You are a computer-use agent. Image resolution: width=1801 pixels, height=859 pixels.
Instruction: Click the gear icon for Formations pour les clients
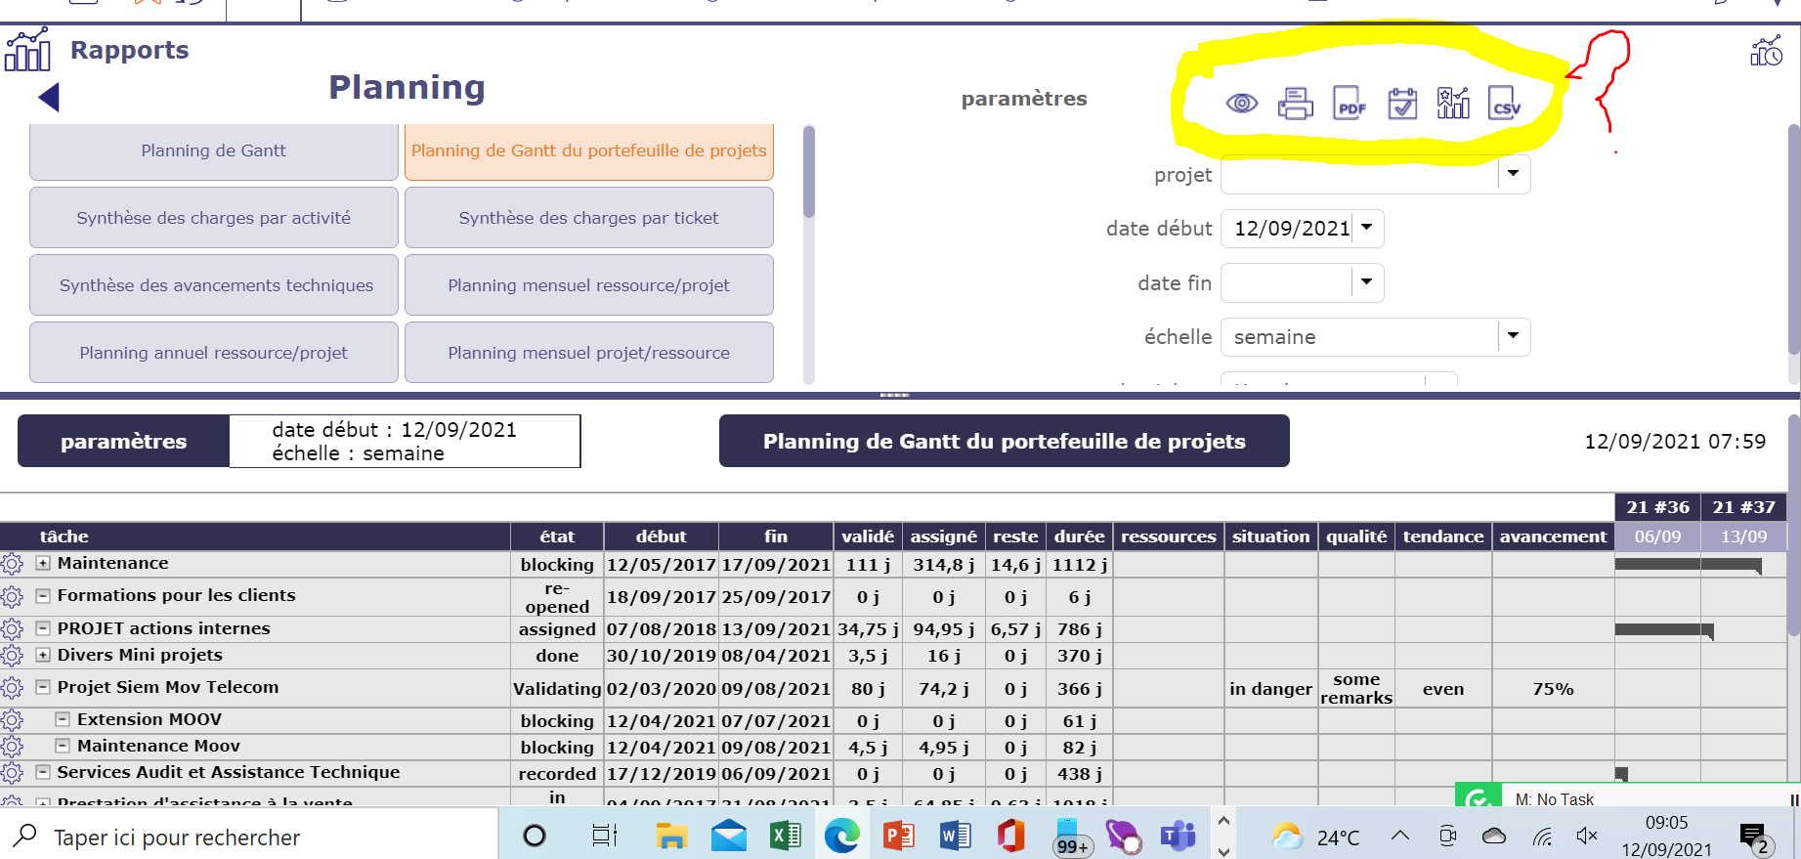click(12, 596)
